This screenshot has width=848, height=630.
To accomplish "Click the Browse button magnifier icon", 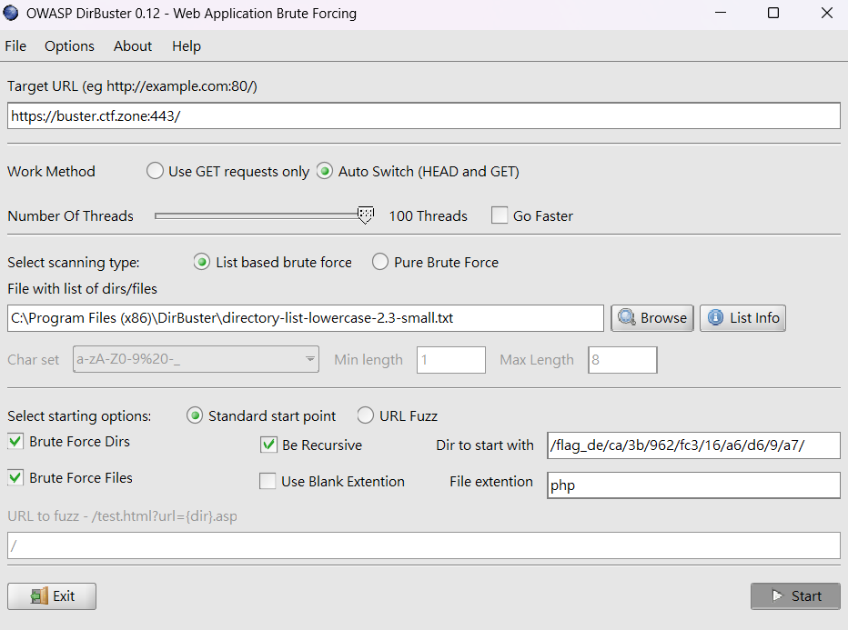I will tap(626, 317).
